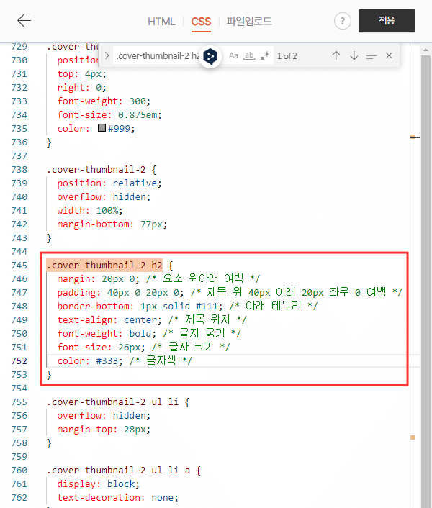Click line number 745
This screenshot has height=508, width=432.
click(x=19, y=265)
